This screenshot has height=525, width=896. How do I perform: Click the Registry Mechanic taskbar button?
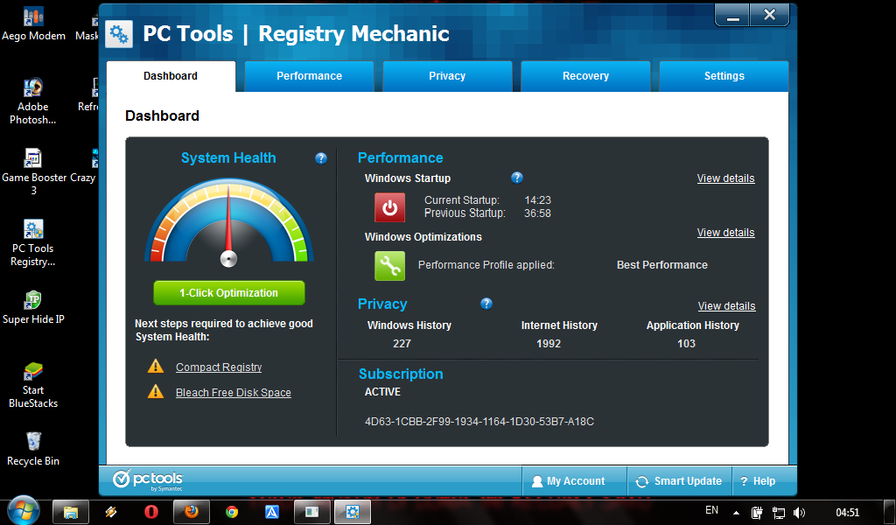coord(353,512)
